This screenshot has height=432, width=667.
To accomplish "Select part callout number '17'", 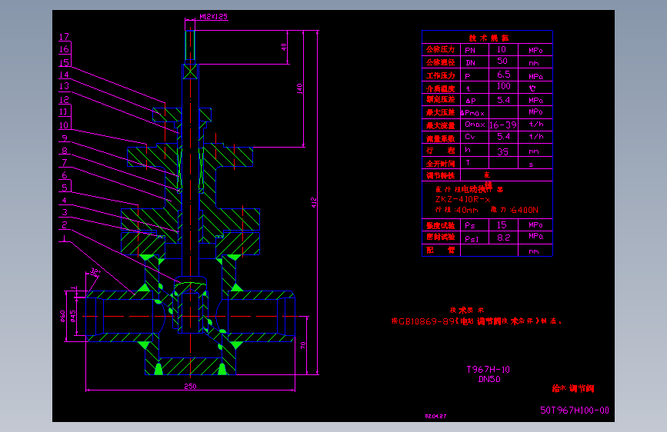I will 64,37.
